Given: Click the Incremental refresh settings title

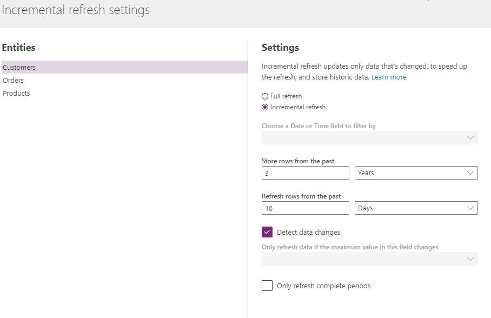Looking at the screenshot, I should (76, 10).
